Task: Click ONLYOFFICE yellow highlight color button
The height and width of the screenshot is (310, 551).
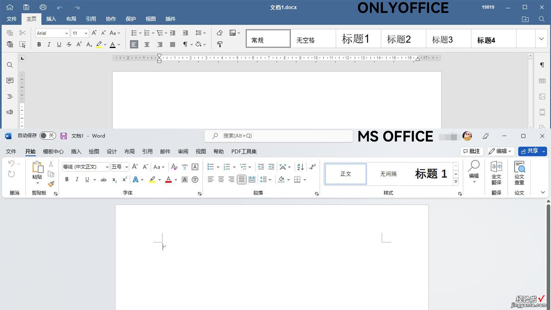Action: click(x=99, y=44)
